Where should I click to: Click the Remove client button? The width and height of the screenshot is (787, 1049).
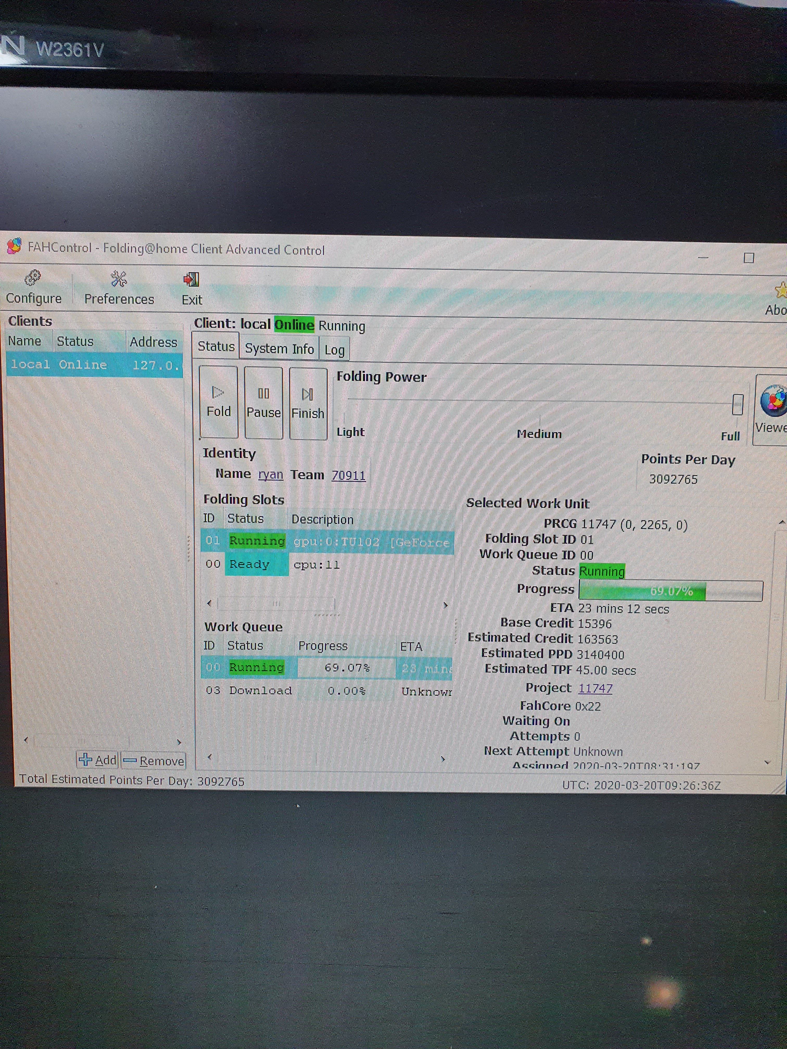pyautogui.click(x=154, y=761)
